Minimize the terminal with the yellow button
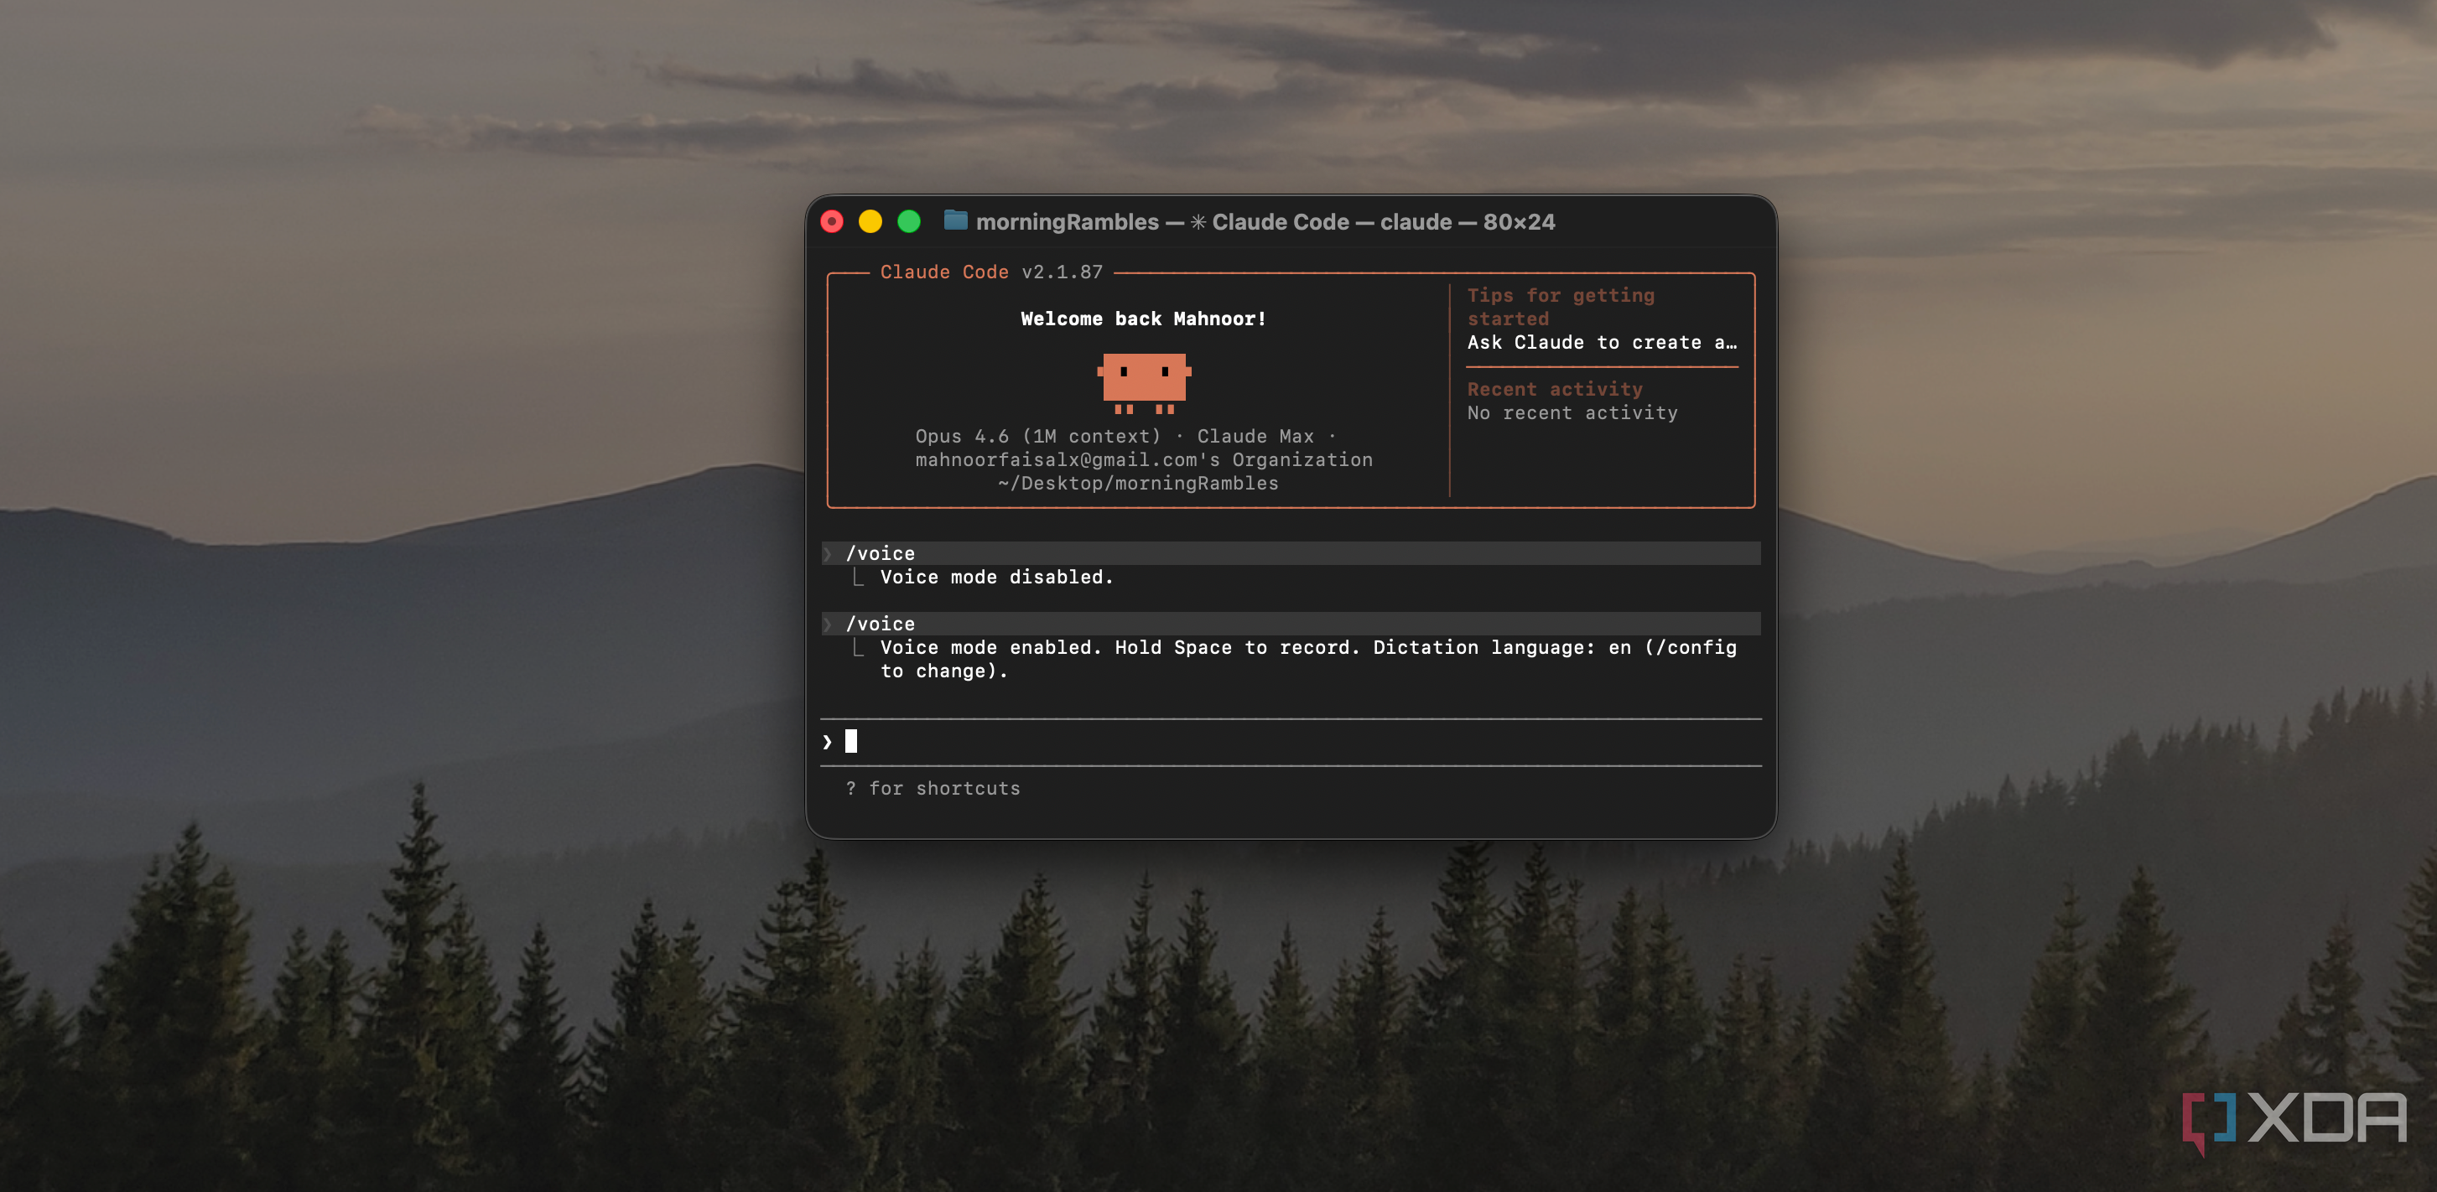The image size is (2437, 1192). [x=870, y=221]
